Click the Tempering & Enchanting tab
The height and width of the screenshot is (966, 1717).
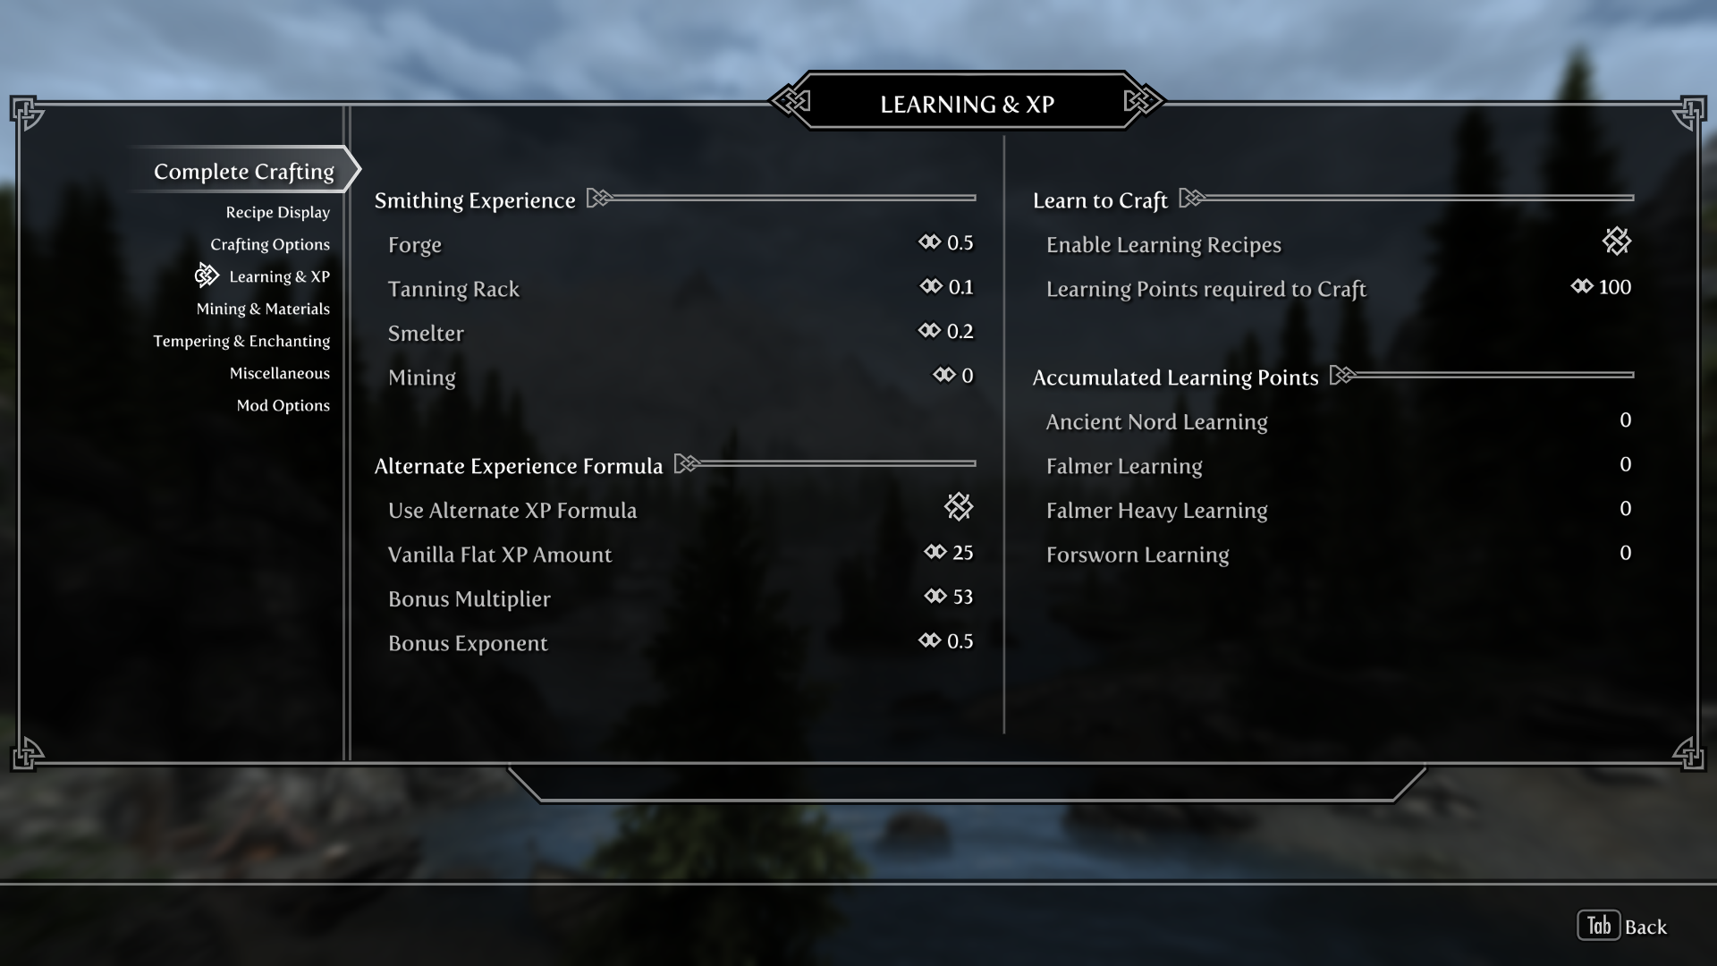point(241,341)
